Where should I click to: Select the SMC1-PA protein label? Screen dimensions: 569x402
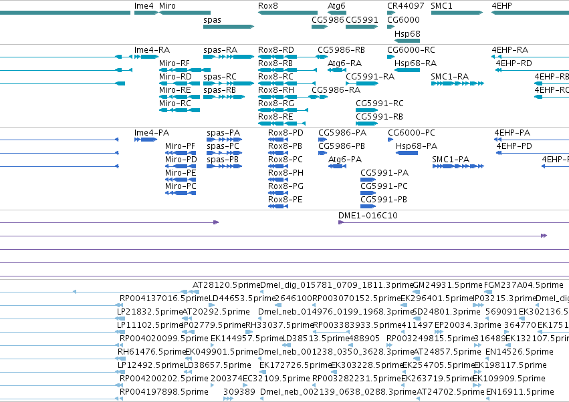451,160
